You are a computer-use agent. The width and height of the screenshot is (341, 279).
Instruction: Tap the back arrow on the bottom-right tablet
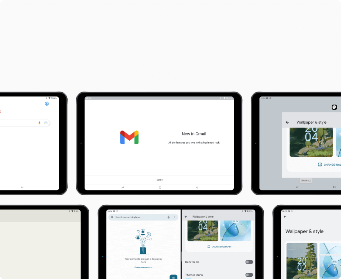click(x=285, y=217)
